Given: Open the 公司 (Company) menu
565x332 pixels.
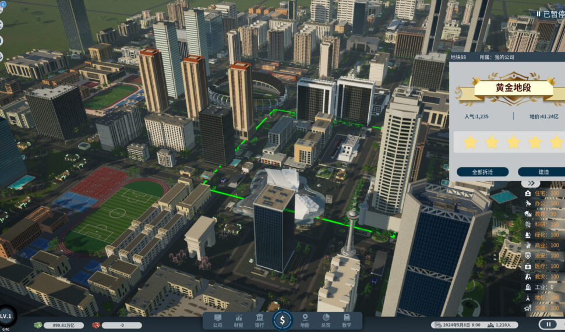Looking at the screenshot, I should [x=217, y=320].
